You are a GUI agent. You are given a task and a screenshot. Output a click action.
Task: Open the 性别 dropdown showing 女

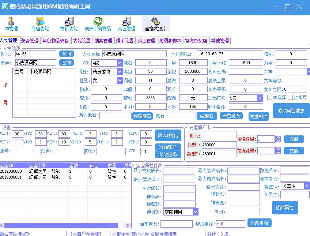pos(120,80)
